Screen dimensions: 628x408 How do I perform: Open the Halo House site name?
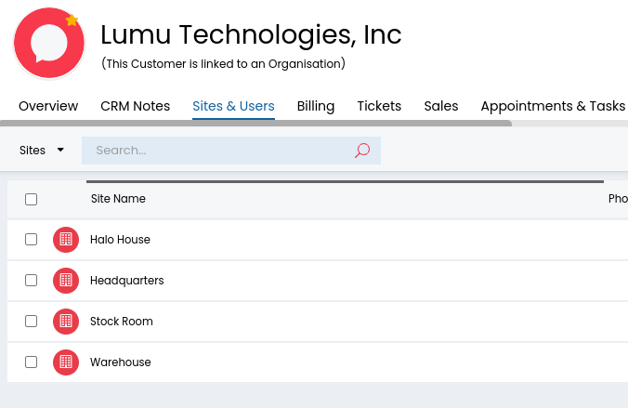point(120,240)
